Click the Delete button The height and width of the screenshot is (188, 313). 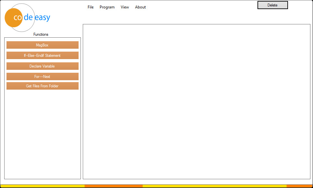click(272, 5)
